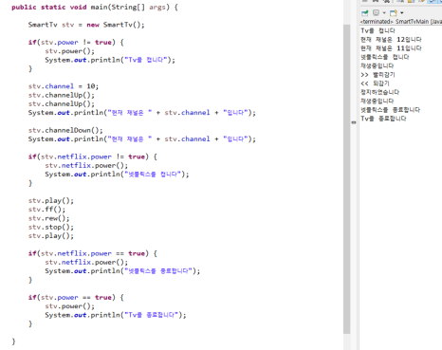Click the 'stv.channelDown();' statement

(65, 130)
